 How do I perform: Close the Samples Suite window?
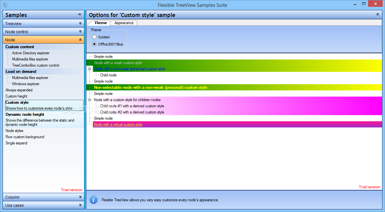pyautogui.click(x=376, y=4)
